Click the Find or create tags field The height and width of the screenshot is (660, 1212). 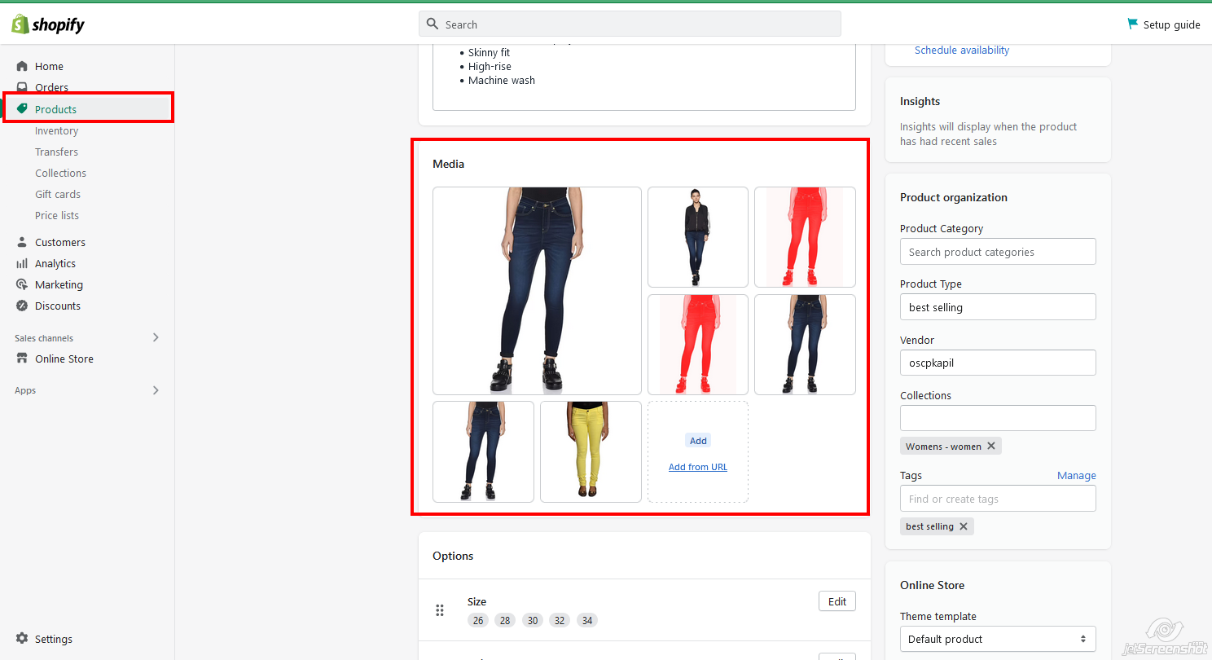[x=998, y=499]
